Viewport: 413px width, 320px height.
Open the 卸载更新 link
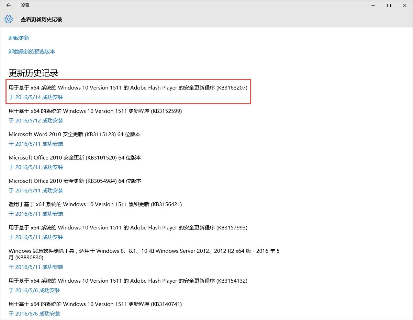pyautogui.click(x=19, y=38)
